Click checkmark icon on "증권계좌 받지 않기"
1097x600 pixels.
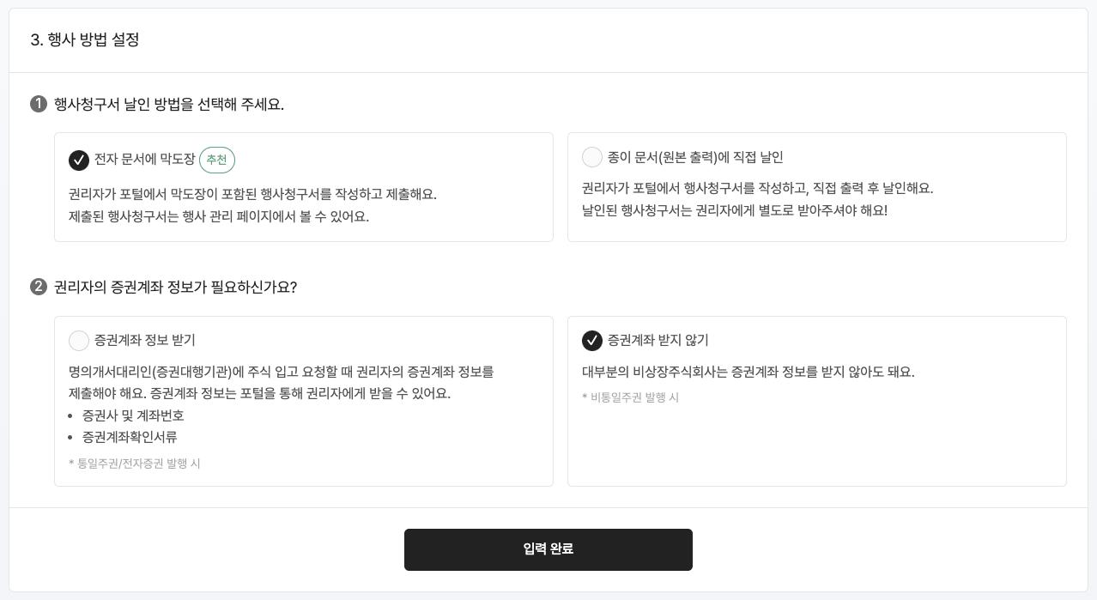point(592,341)
